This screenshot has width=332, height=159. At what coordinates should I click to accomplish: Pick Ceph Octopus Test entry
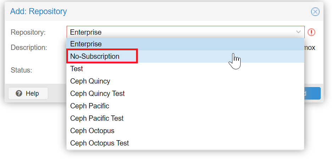coord(185,143)
